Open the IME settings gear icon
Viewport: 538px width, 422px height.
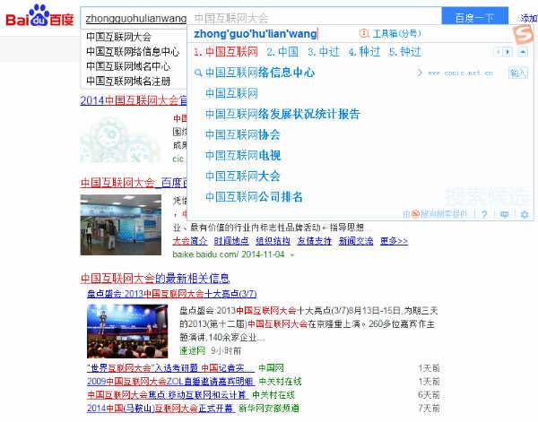click(x=525, y=214)
